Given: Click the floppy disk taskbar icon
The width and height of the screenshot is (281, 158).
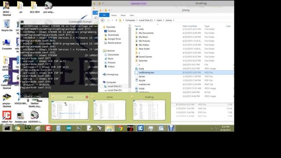Looking at the screenshot, I should (171, 128).
